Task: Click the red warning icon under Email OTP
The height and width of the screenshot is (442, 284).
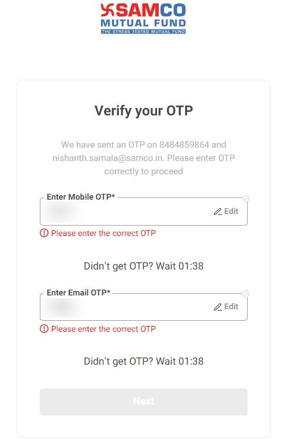Action: pos(44,329)
